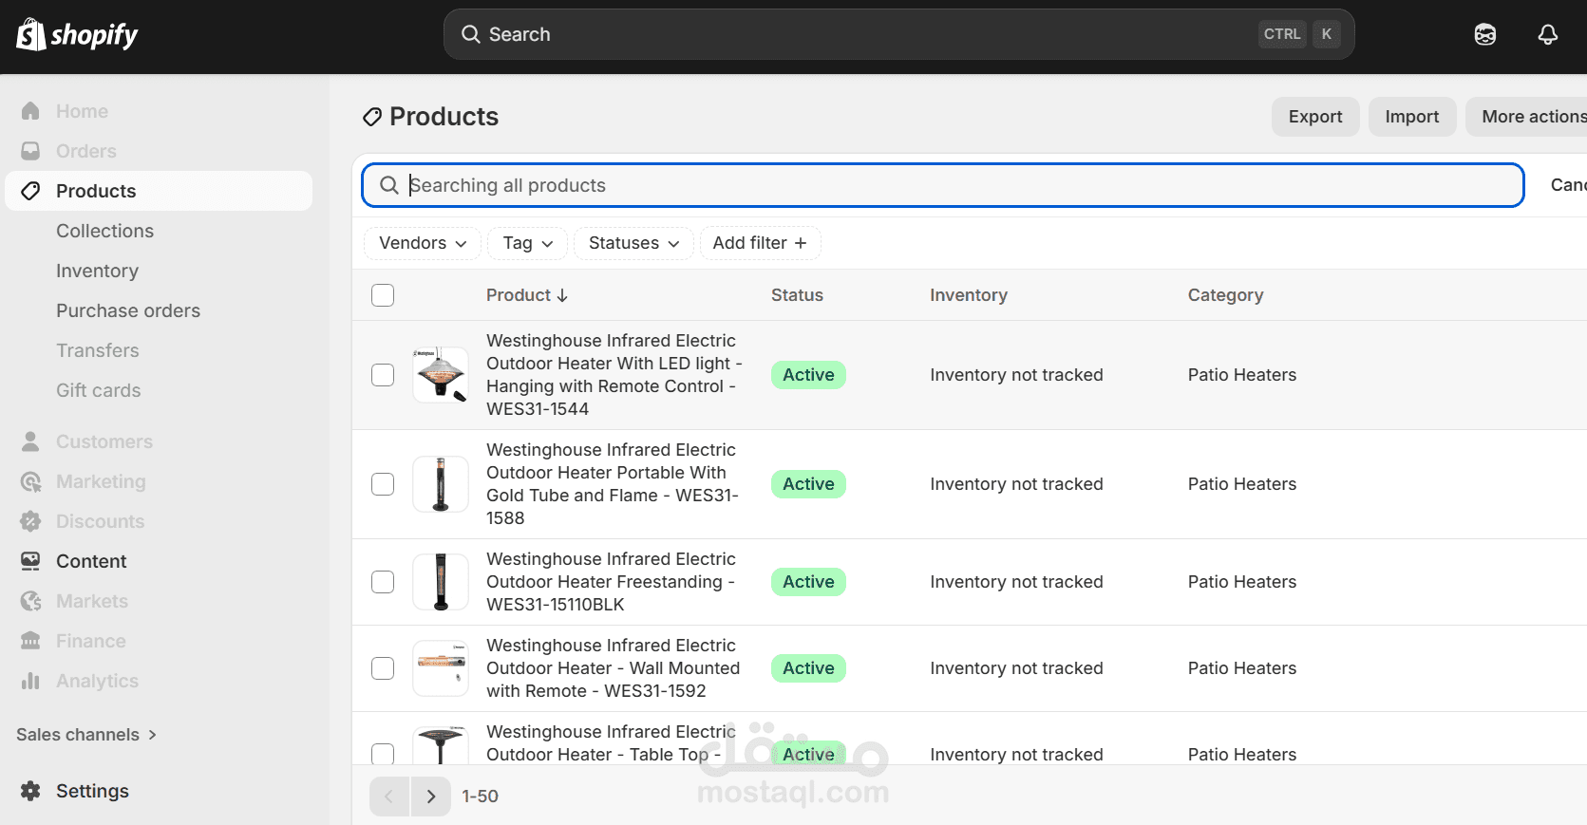Select the WES31-1592 wall mounted heater checkbox
The image size is (1587, 825).
(x=383, y=668)
